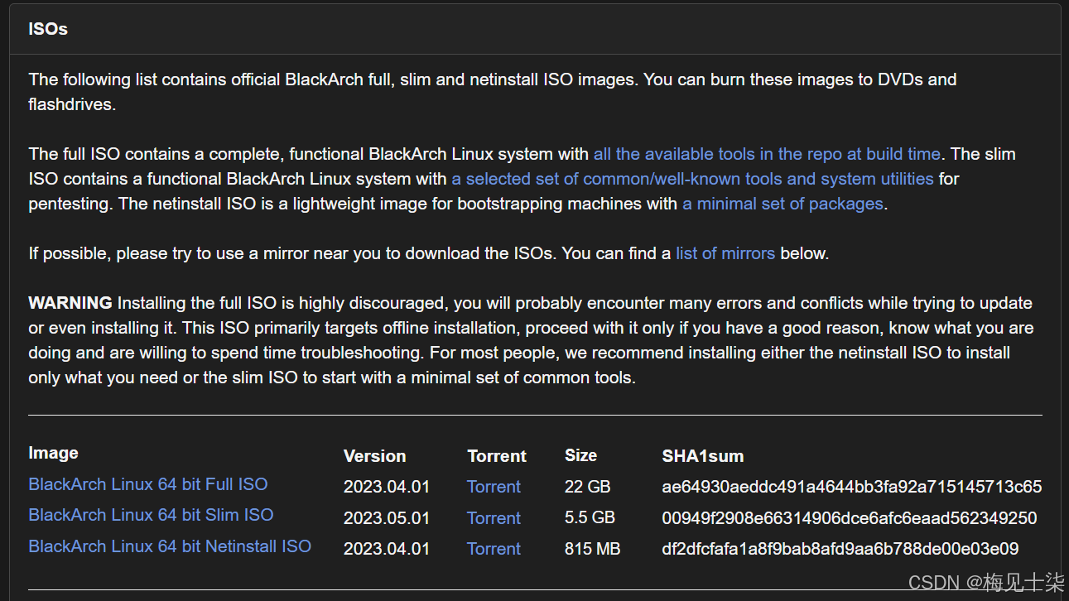Open the 'all the available tools in the repo' link
The image size is (1069, 601).
(x=767, y=154)
